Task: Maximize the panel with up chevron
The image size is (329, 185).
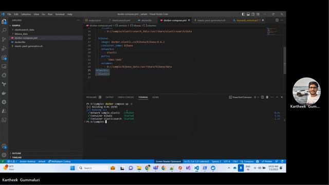Action: 277,97
